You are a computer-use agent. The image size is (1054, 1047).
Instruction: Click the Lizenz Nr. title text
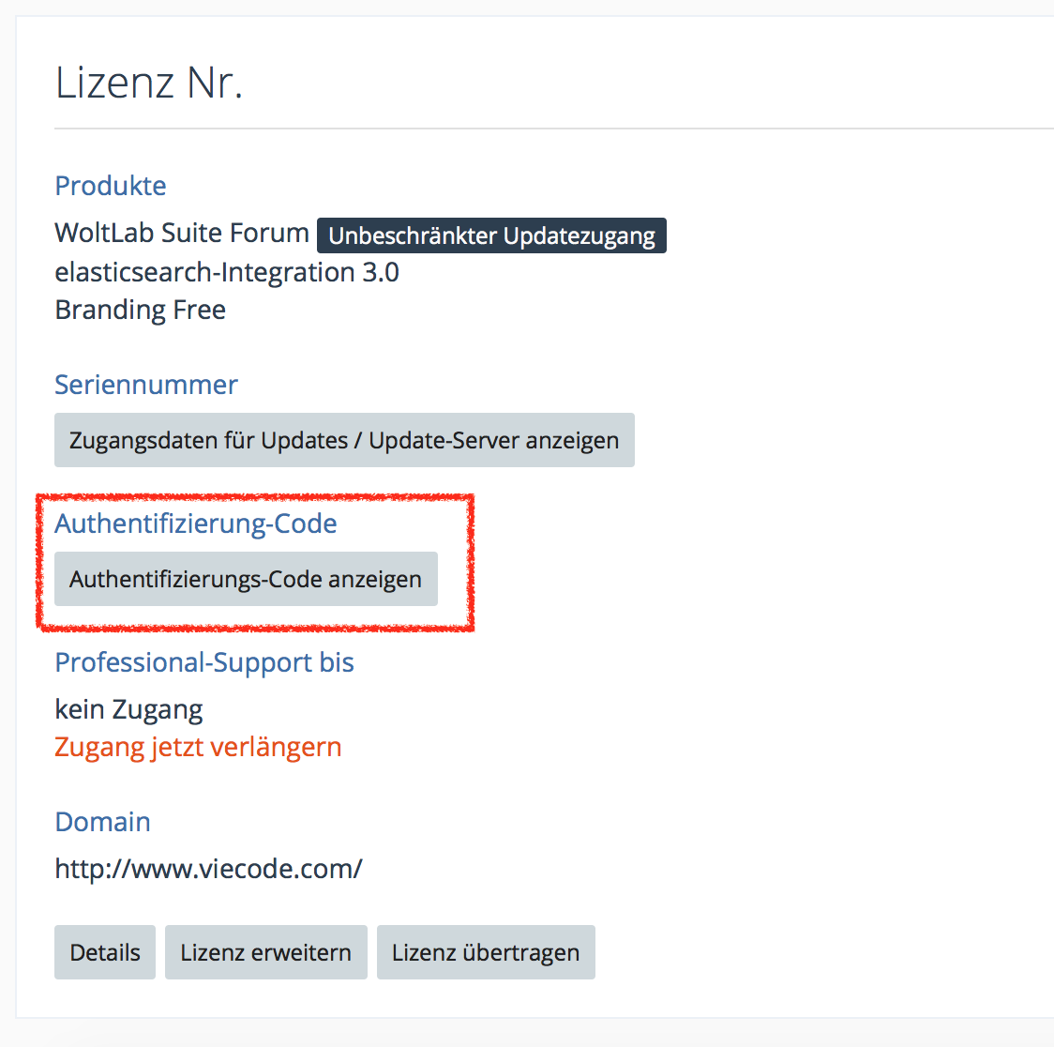pos(149,83)
